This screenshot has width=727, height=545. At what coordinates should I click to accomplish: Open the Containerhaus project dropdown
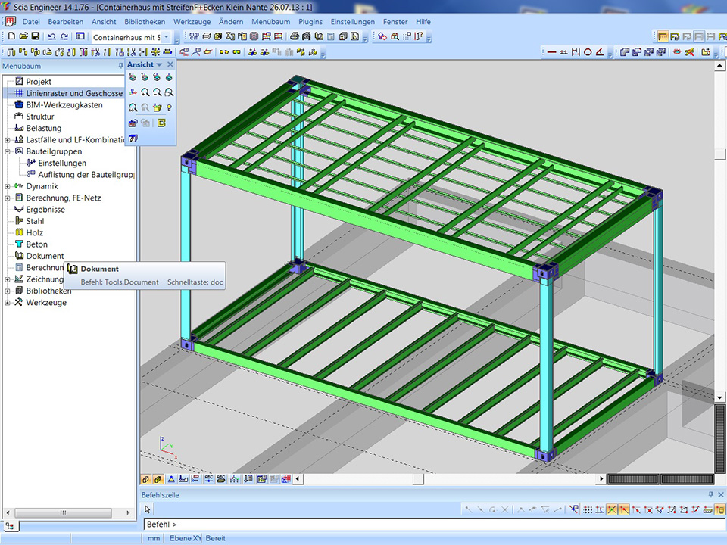click(166, 36)
